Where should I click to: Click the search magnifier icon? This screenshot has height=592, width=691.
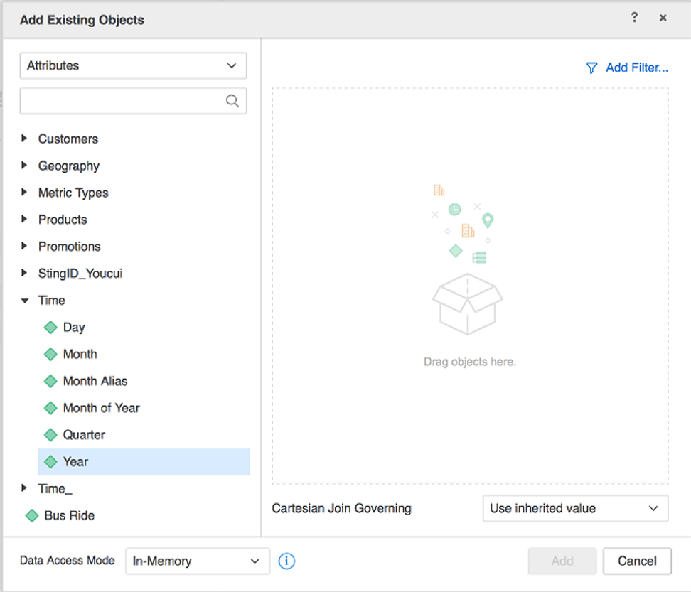click(x=232, y=101)
